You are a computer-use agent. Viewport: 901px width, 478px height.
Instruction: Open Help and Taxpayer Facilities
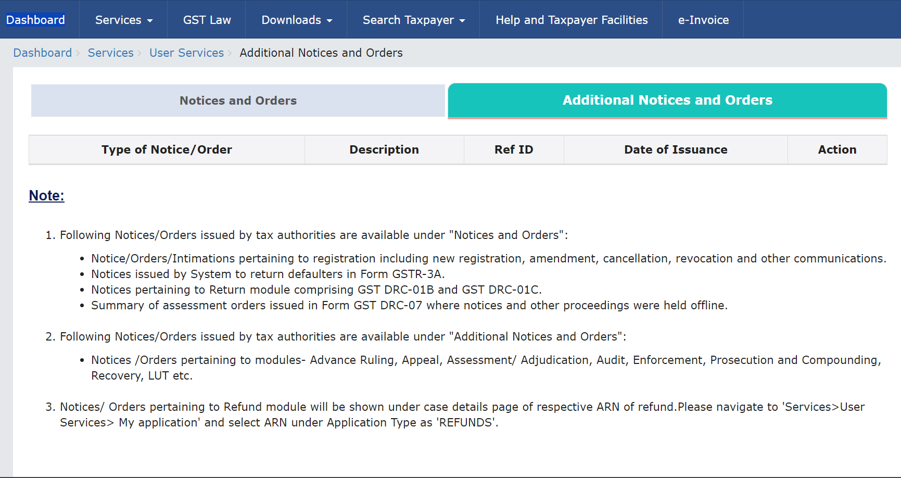coord(571,20)
